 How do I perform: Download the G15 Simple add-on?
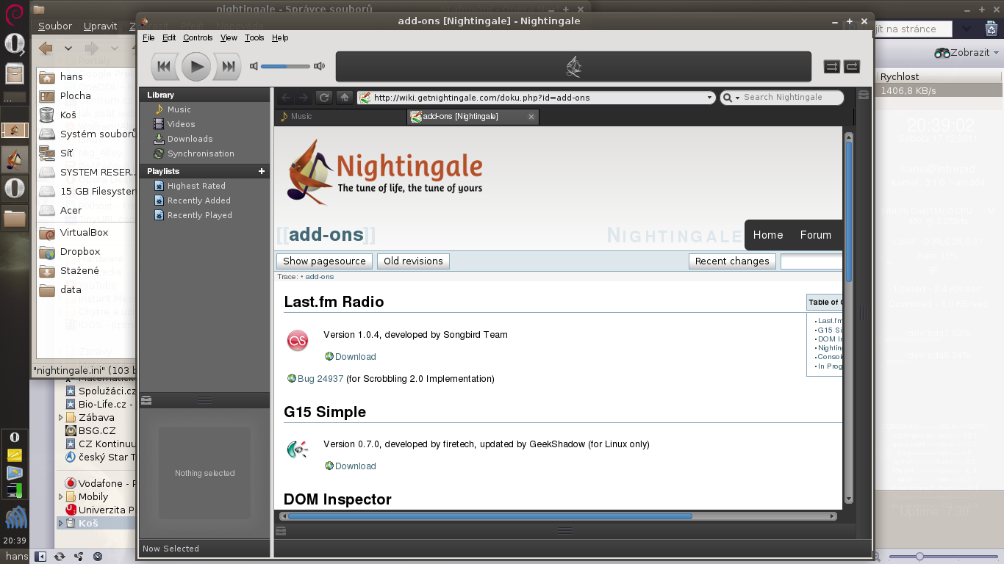coord(356,466)
